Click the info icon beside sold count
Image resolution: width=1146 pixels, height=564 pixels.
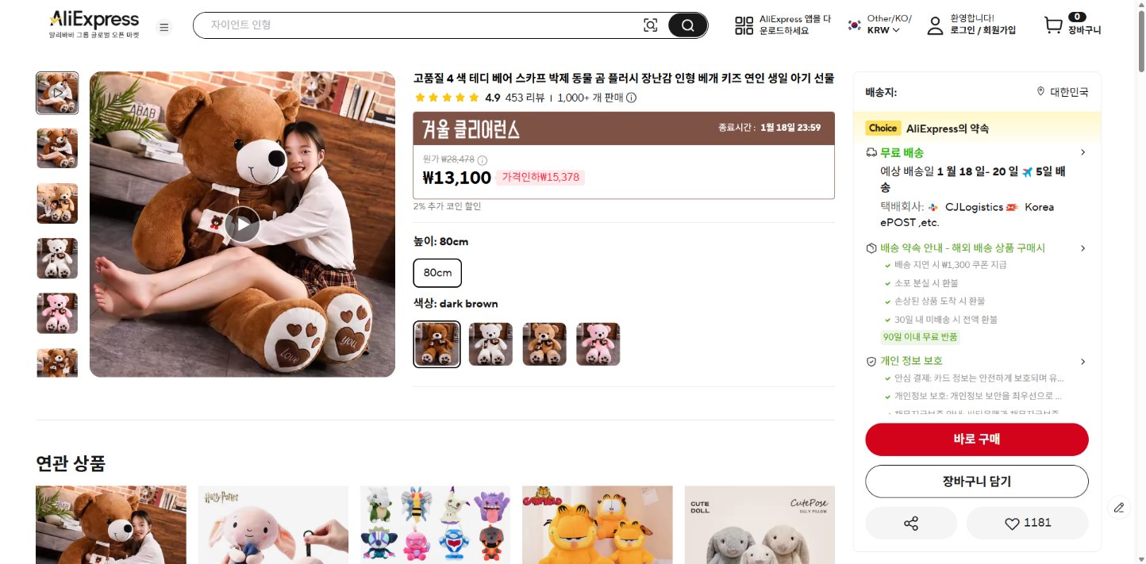click(632, 98)
